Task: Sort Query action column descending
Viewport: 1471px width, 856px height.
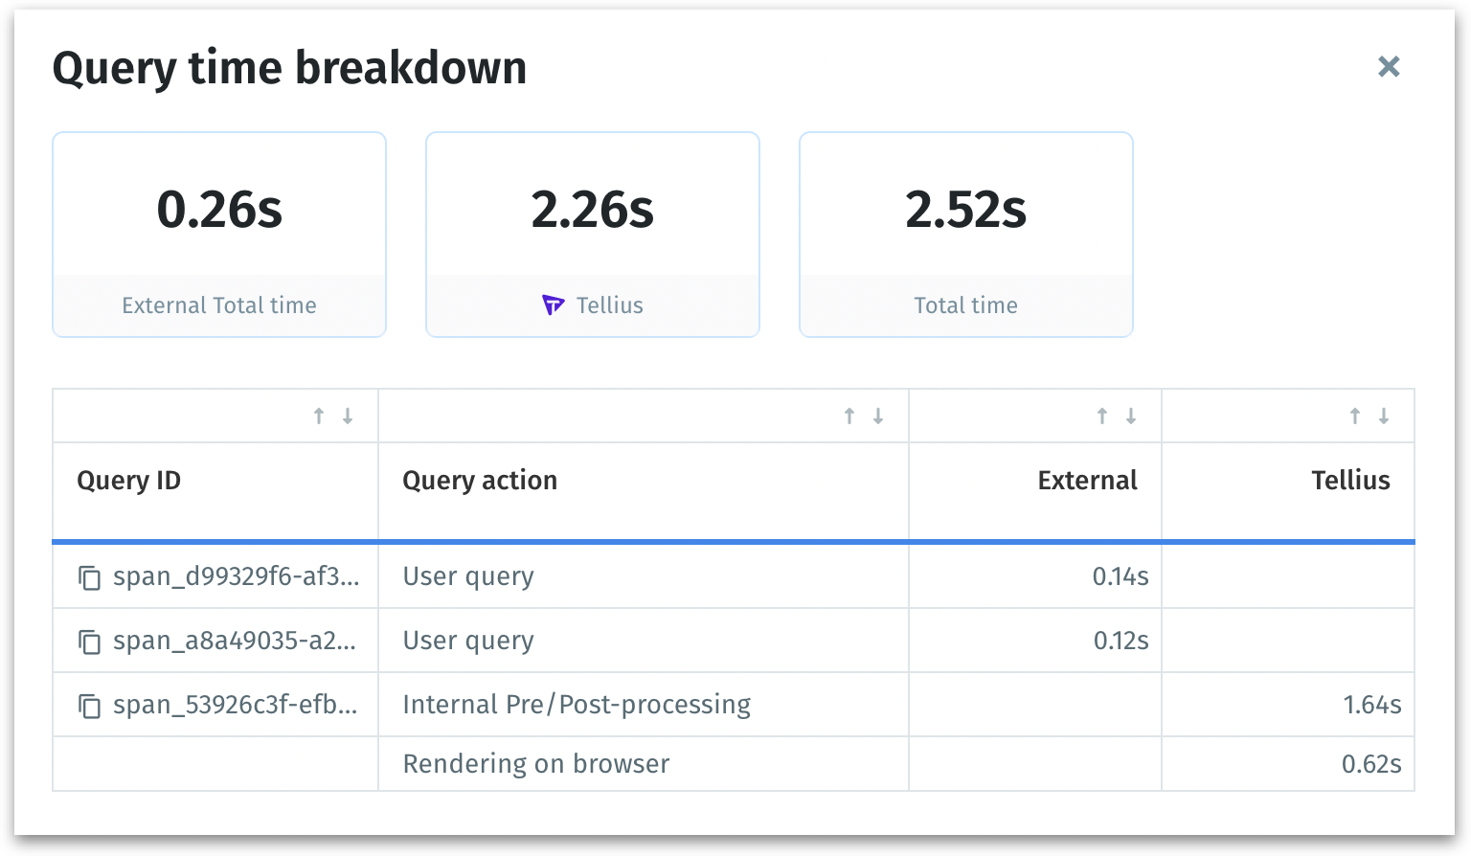Action: [x=878, y=416]
